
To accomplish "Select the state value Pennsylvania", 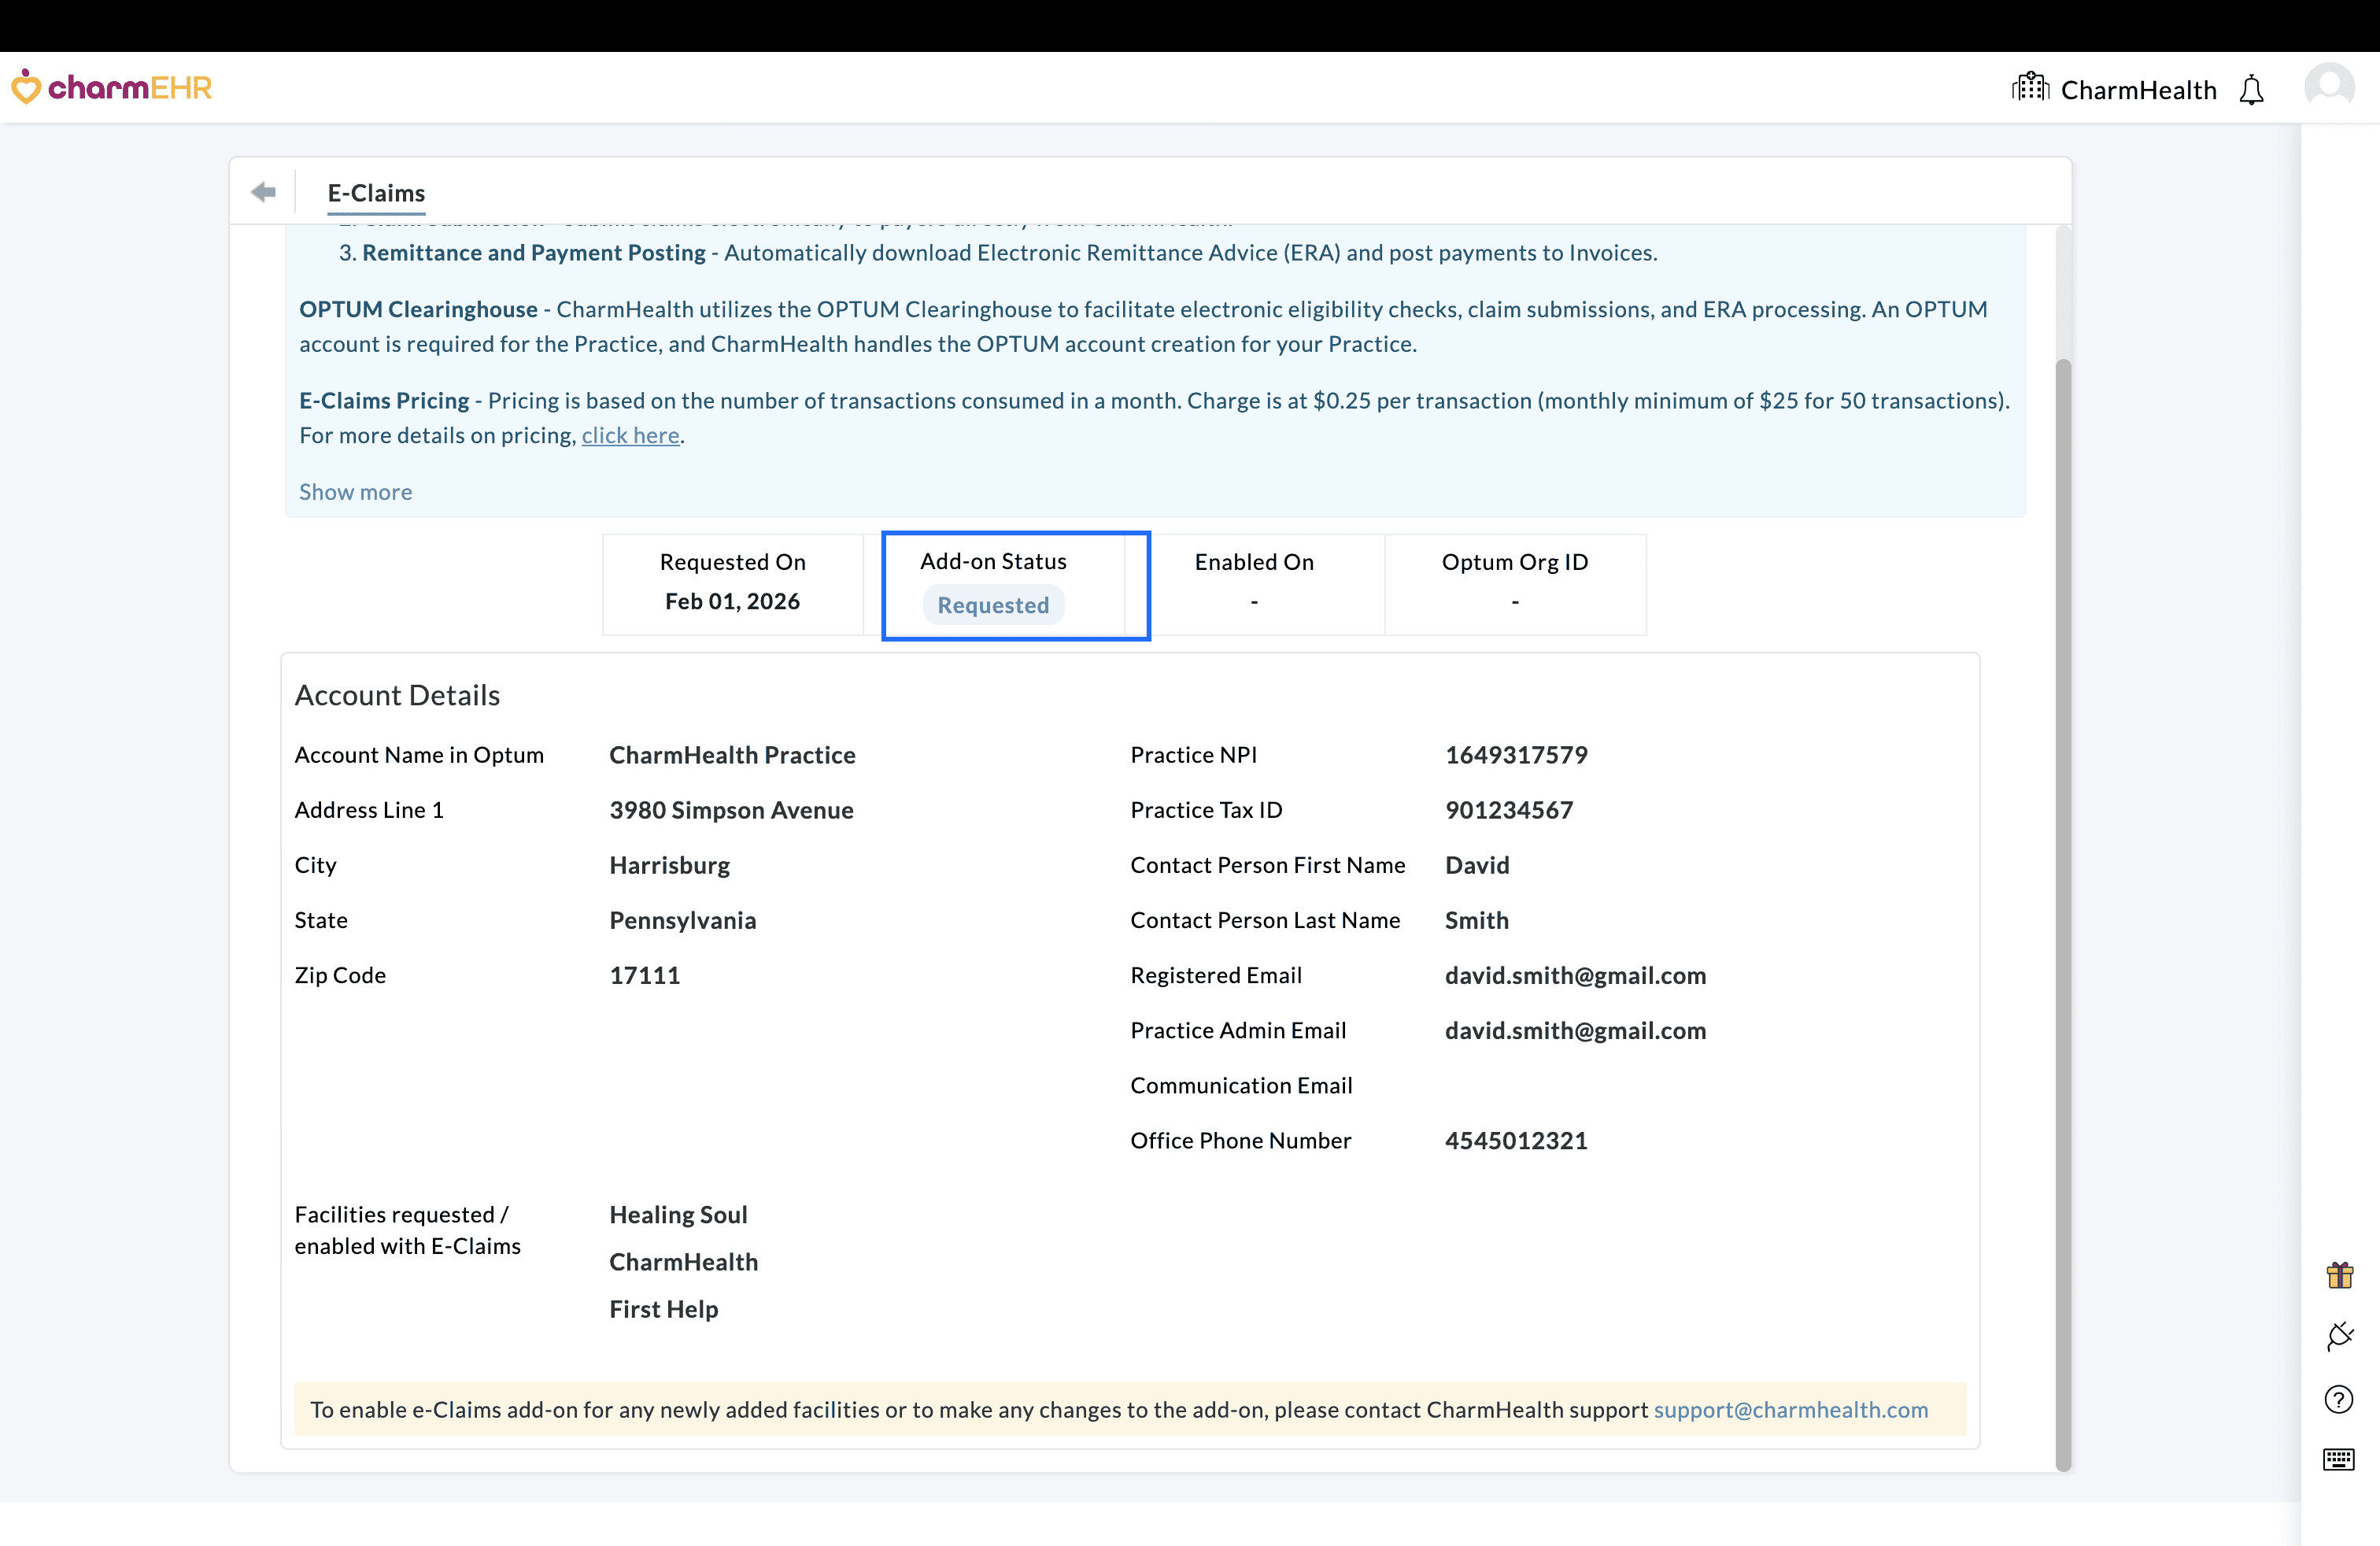I will 683,920.
